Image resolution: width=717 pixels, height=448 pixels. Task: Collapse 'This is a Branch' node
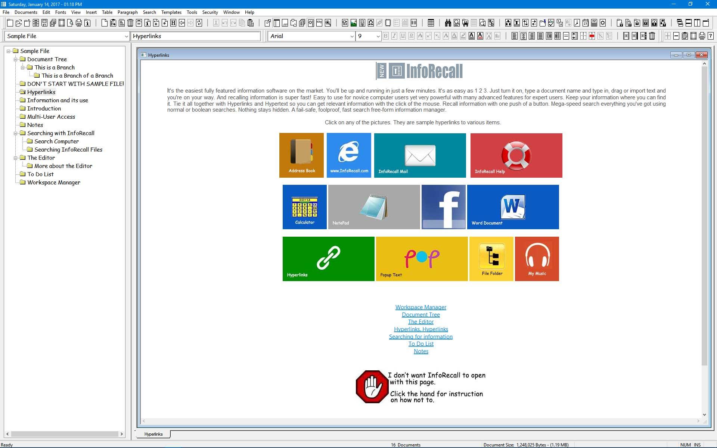pyautogui.click(x=23, y=68)
